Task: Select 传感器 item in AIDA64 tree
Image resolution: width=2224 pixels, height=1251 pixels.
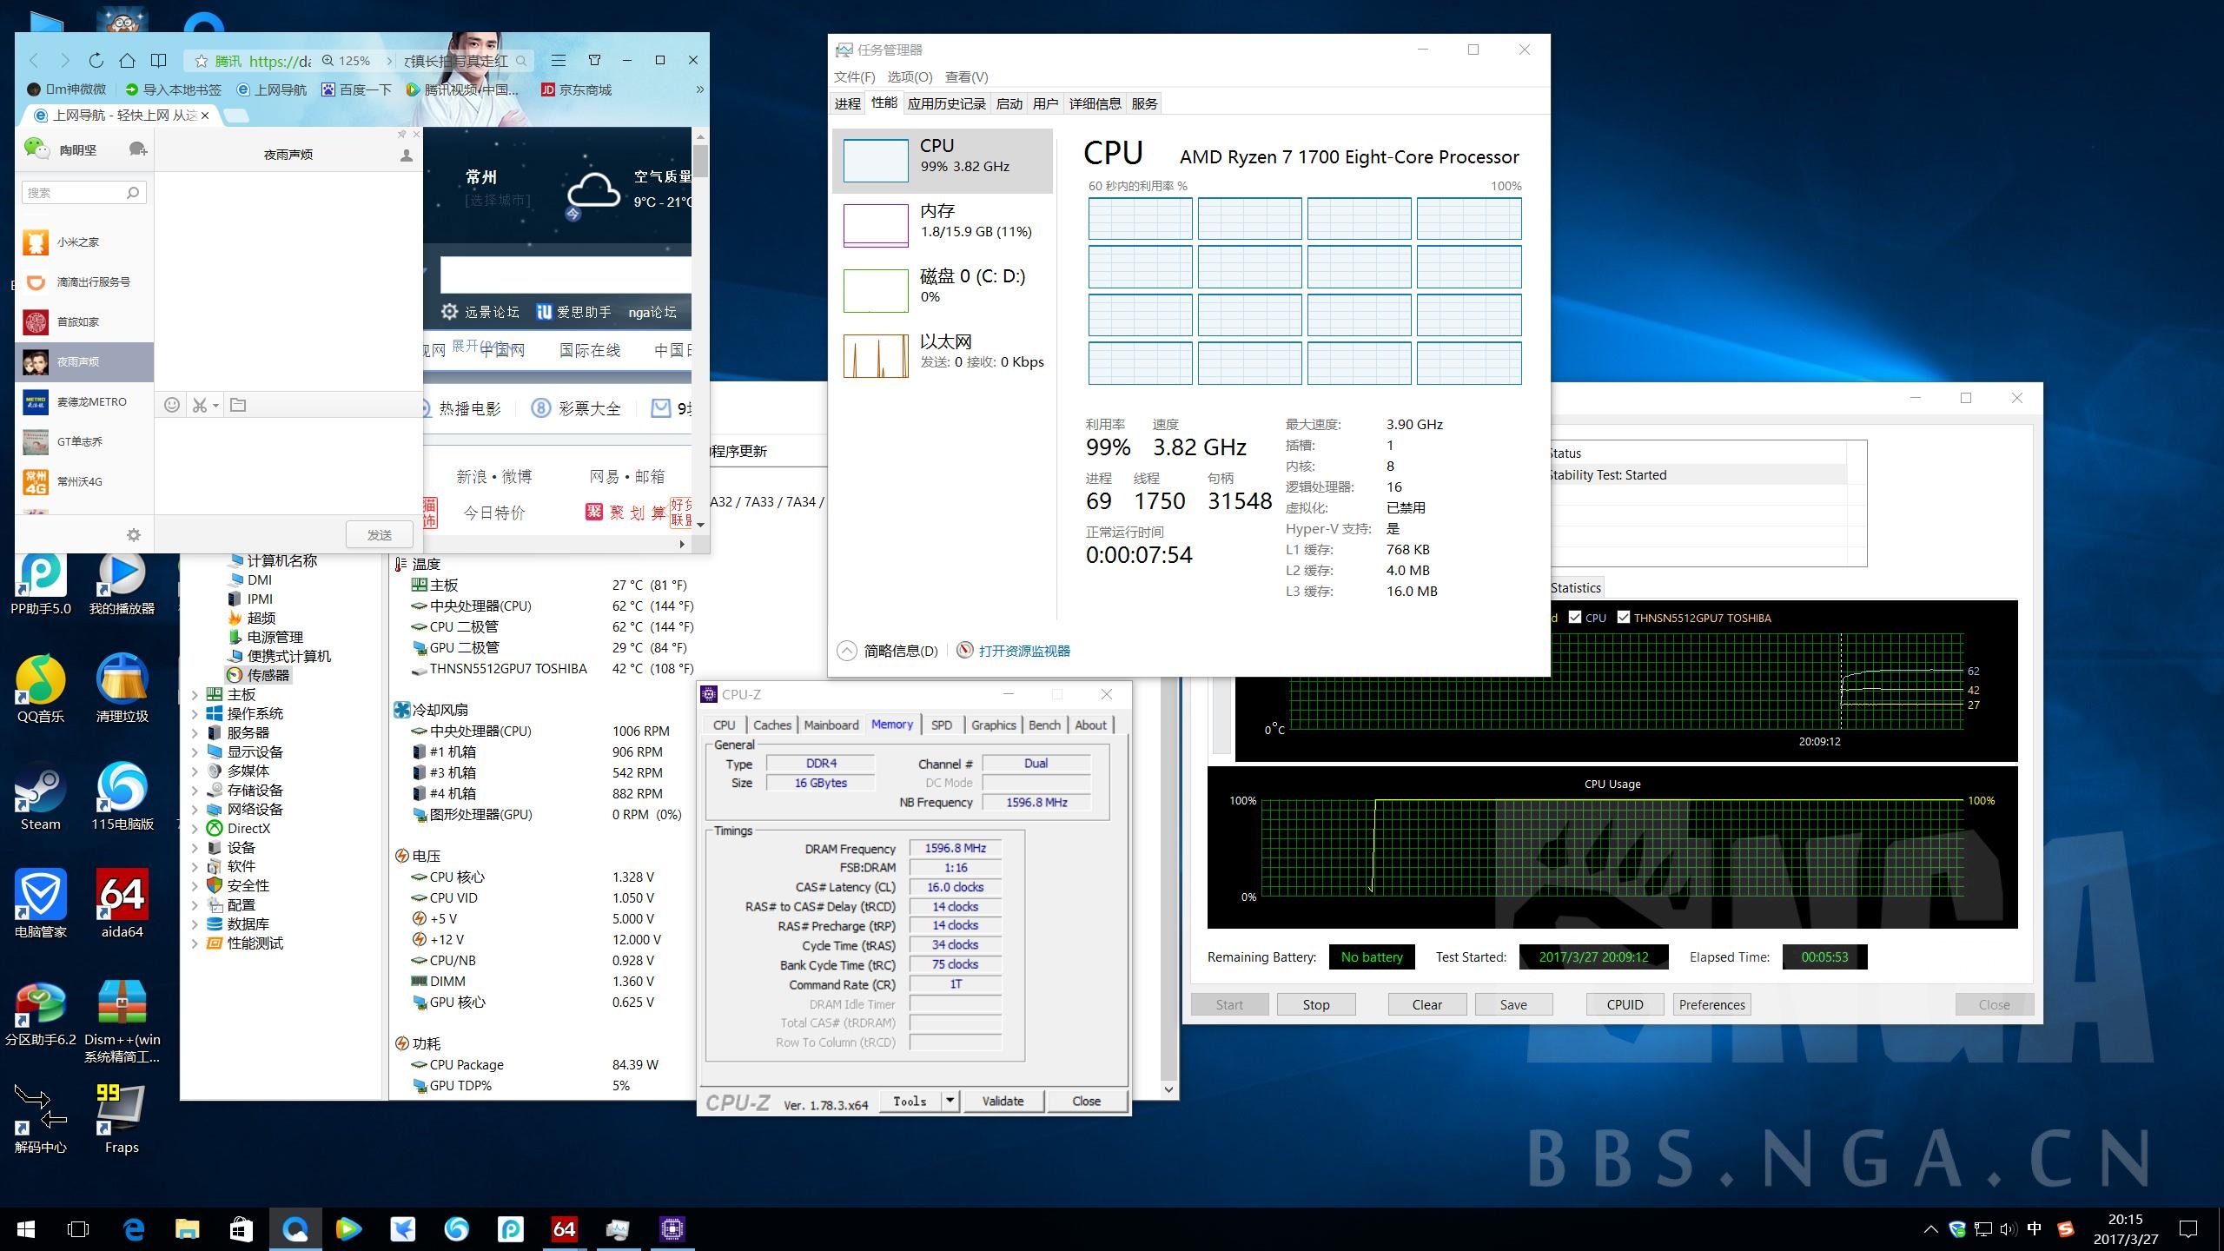Action: tap(259, 675)
